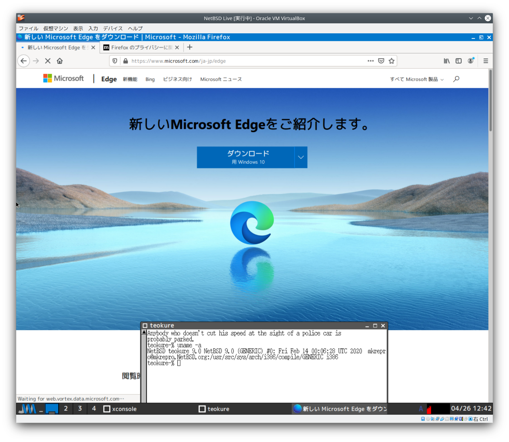This screenshot has height=442, width=509.
Task: Open the Firefox account icon
Action: click(x=471, y=61)
